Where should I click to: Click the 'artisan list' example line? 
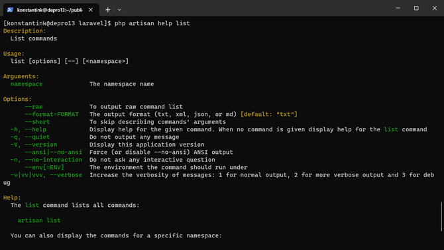tap(39, 220)
